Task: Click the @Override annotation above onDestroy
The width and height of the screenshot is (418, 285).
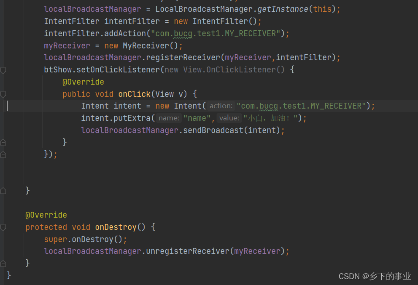Action: pos(46,215)
